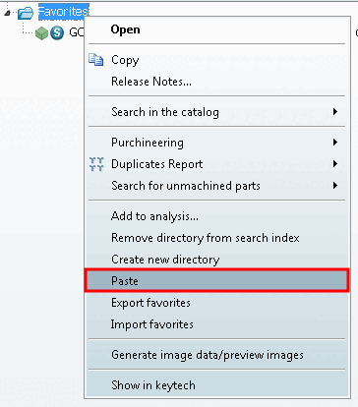The width and height of the screenshot is (358, 407).
Task: Expand the Purchineering submenu arrow
Action: tap(334, 143)
